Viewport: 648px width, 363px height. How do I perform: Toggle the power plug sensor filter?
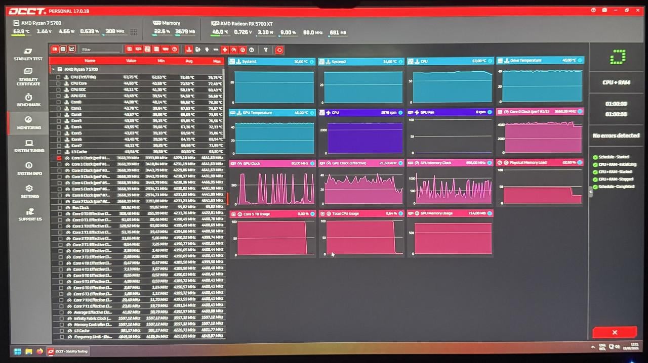coord(207,50)
